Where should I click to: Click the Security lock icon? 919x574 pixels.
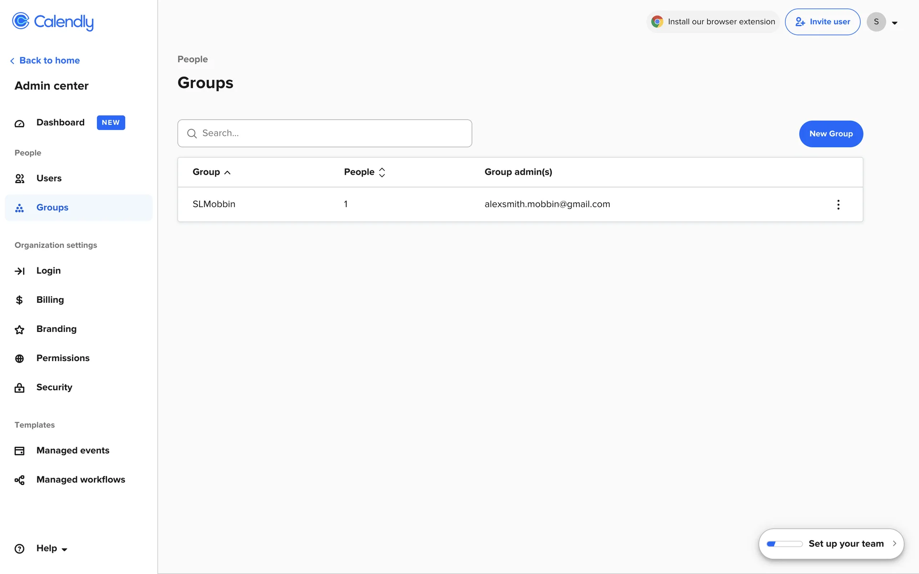coord(20,388)
